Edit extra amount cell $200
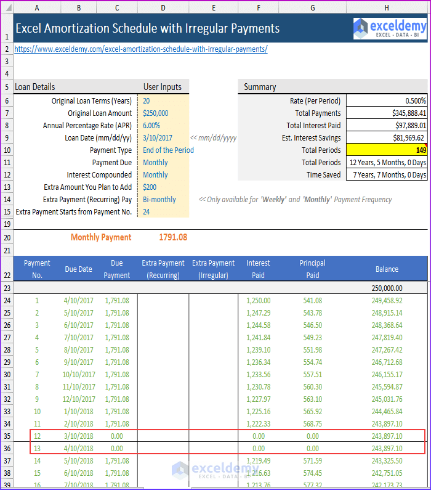Screen dimensions: 431x490 [163, 187]
